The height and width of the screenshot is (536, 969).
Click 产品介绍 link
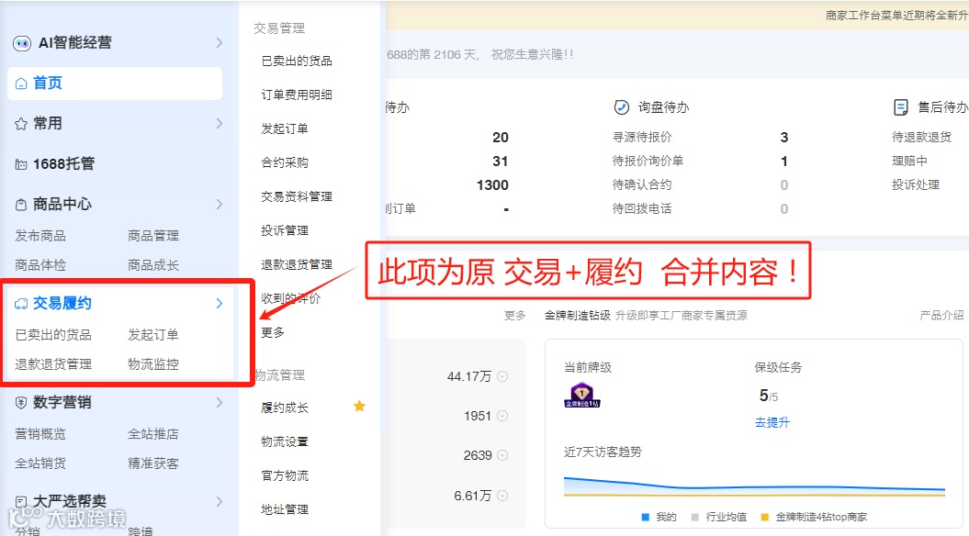coord(941,316)
